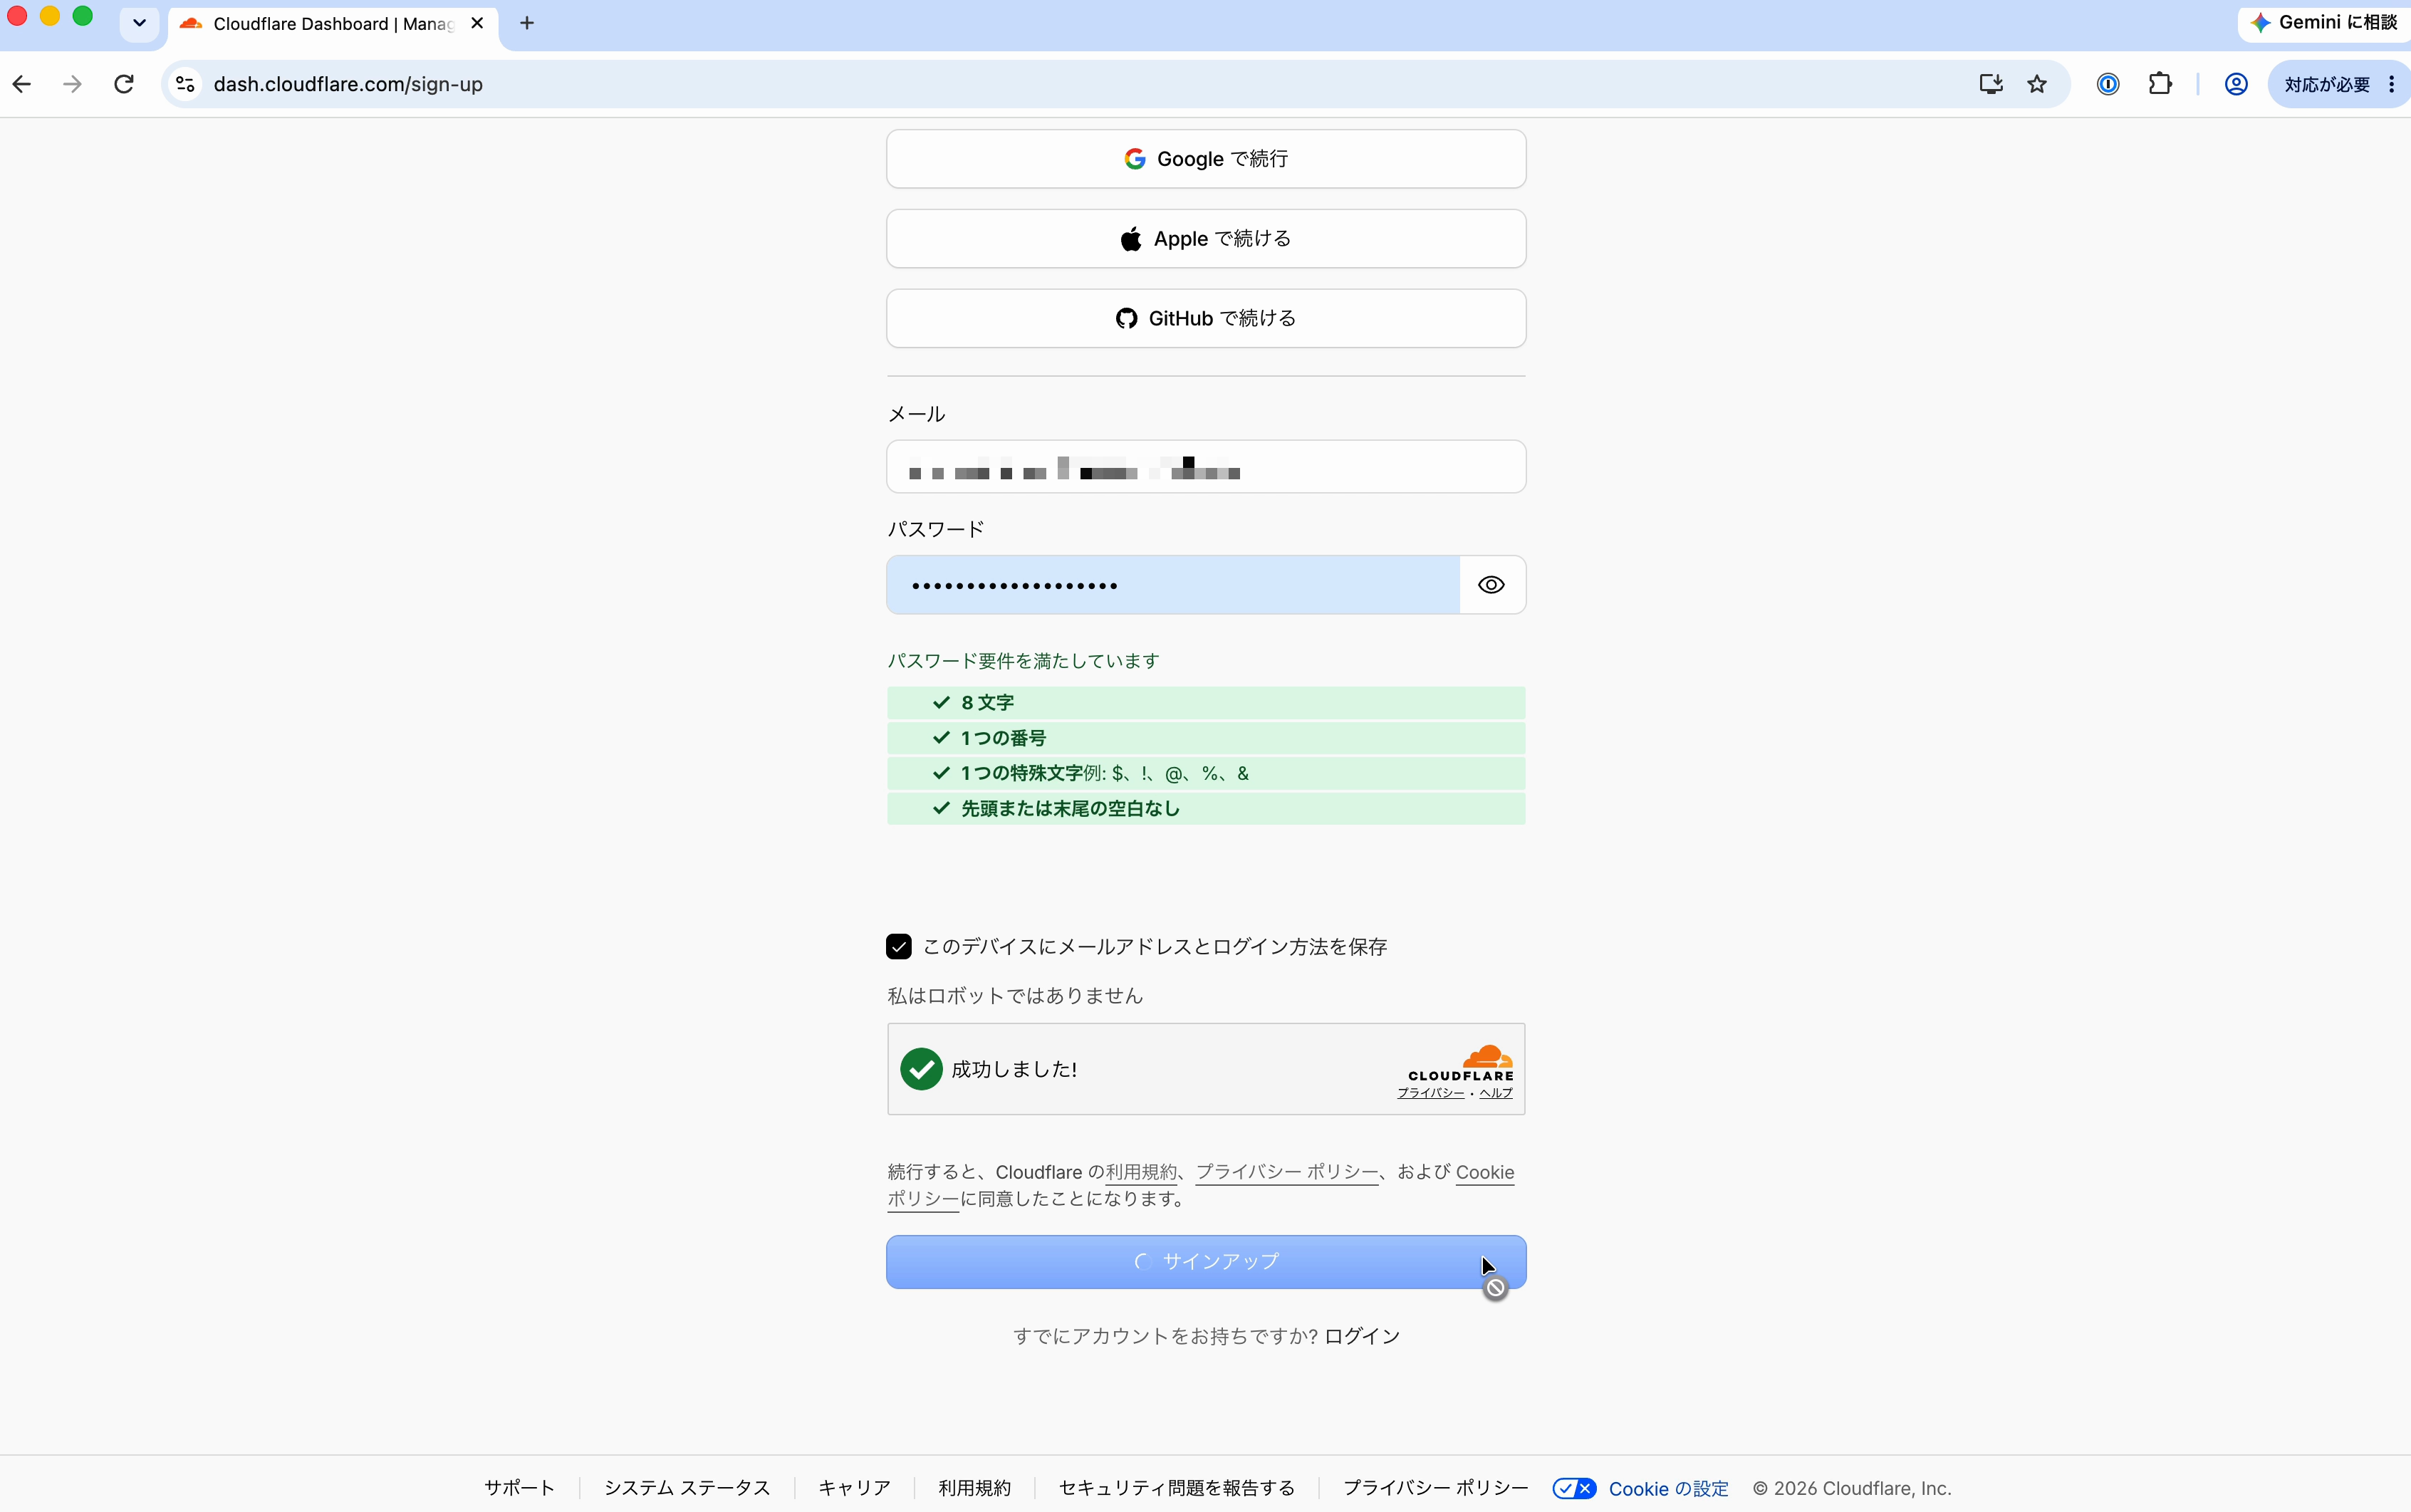Select the Cloudflare Dashboard tab
This screenshot has height=1512, width=2411.
(x=332, y=23)
